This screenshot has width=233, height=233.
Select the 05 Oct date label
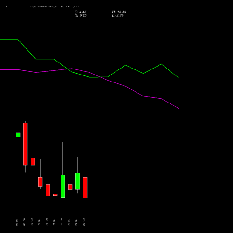click(x=17, y=222)
